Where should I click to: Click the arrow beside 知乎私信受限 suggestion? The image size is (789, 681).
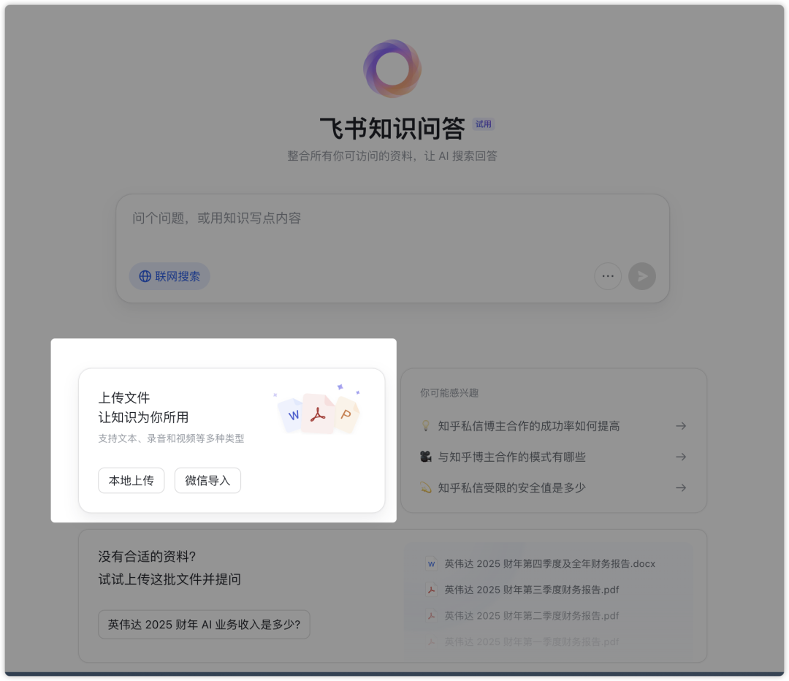click(681, 487)
